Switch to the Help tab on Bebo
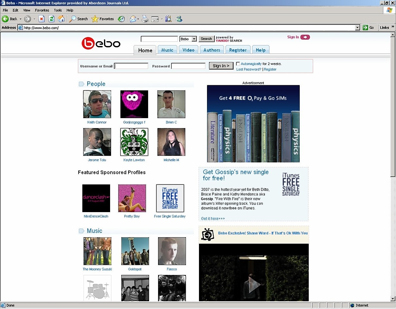The height and width of the screenshot is (309, 396). (261, 50)
